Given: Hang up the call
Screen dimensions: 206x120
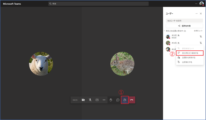Looking at the screenshot, I should (132, 100).
